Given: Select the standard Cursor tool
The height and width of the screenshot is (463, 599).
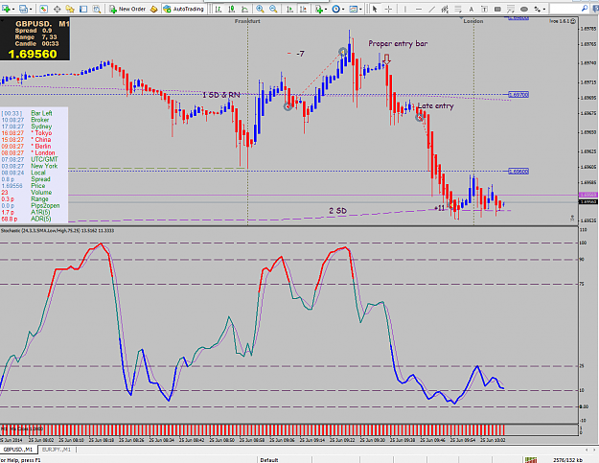Looking at the screenshot, I should coord(375,9).
